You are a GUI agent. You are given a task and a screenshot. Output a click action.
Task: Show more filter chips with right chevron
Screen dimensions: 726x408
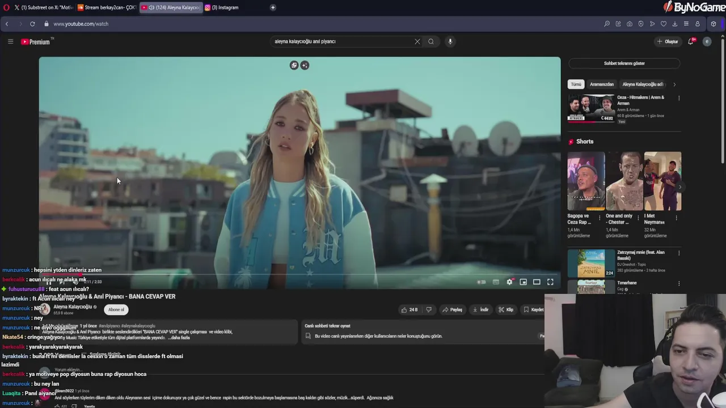pos(674,84)
